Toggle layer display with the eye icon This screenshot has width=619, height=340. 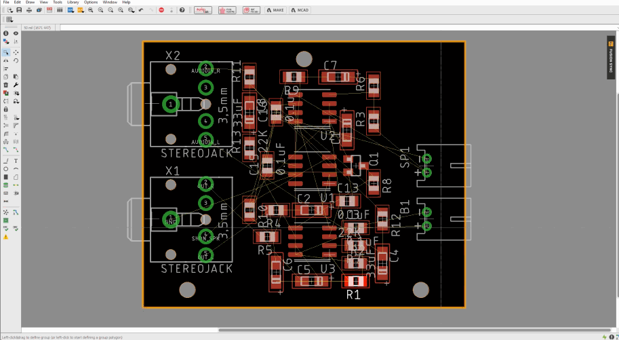(x=16, y=33)
